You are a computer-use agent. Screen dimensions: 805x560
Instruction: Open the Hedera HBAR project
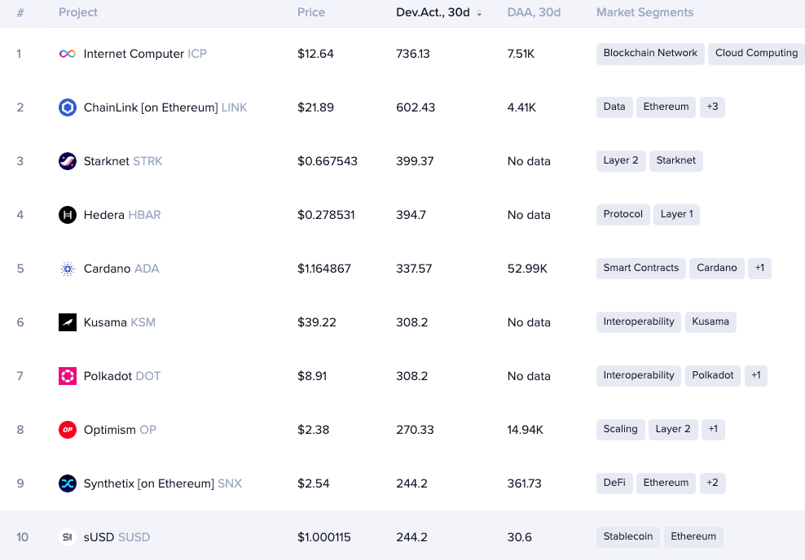tap(122, 215)
